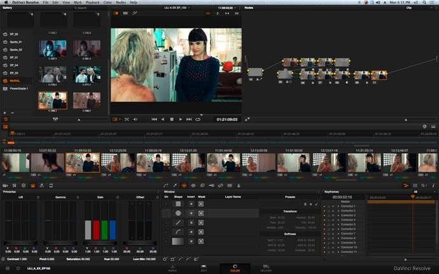Open the Motion Effects palette icon
This screenshot has width=439, height=274.
pos(51,185)
